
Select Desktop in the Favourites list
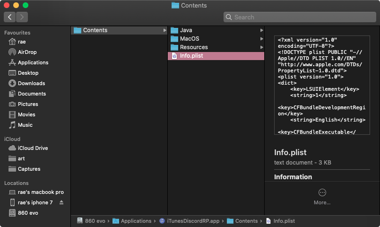click(x=24, y=73)
